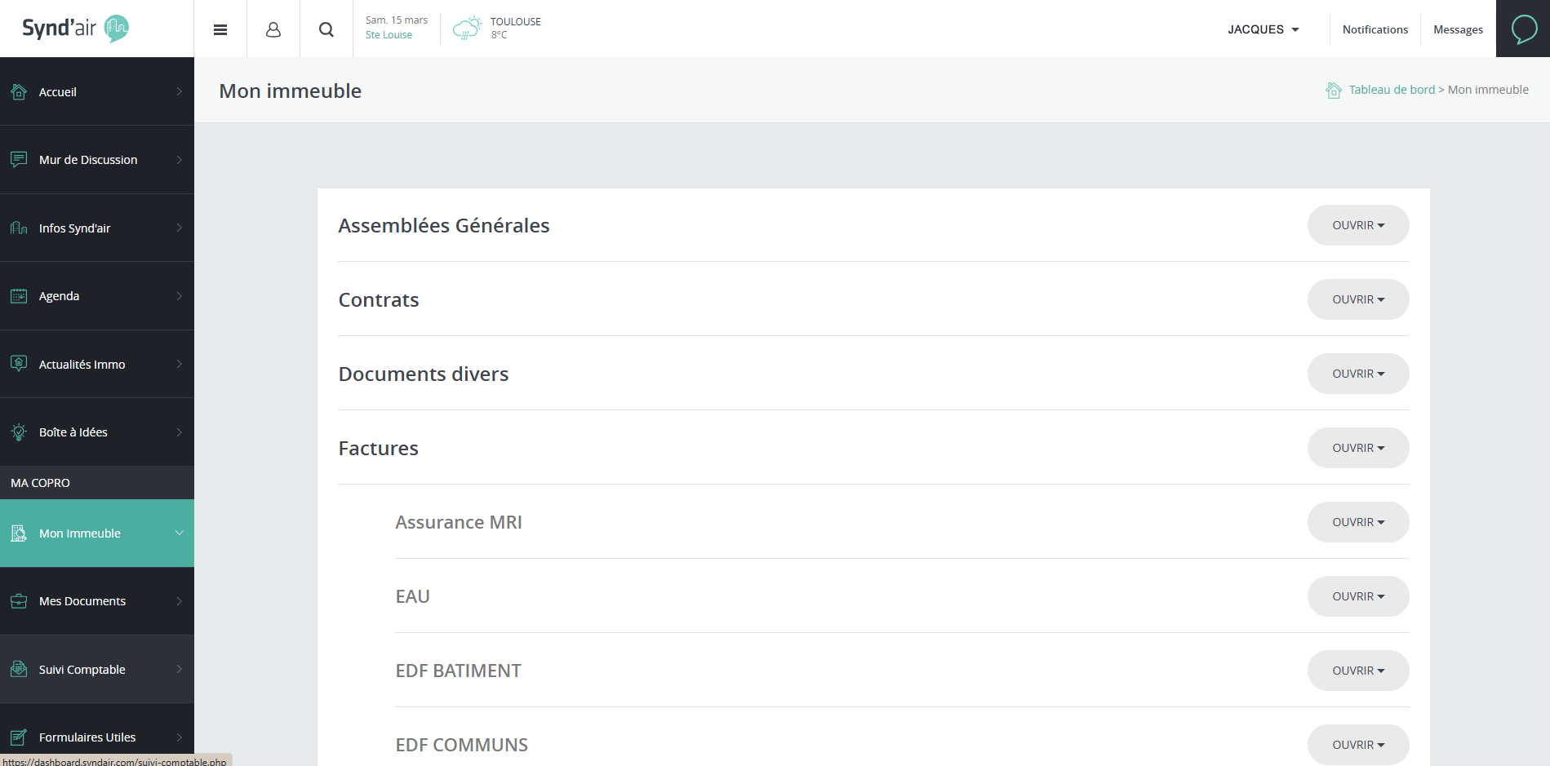Click the Contrats heading
Screen dimensions: 1550x766
coord(379,299)
